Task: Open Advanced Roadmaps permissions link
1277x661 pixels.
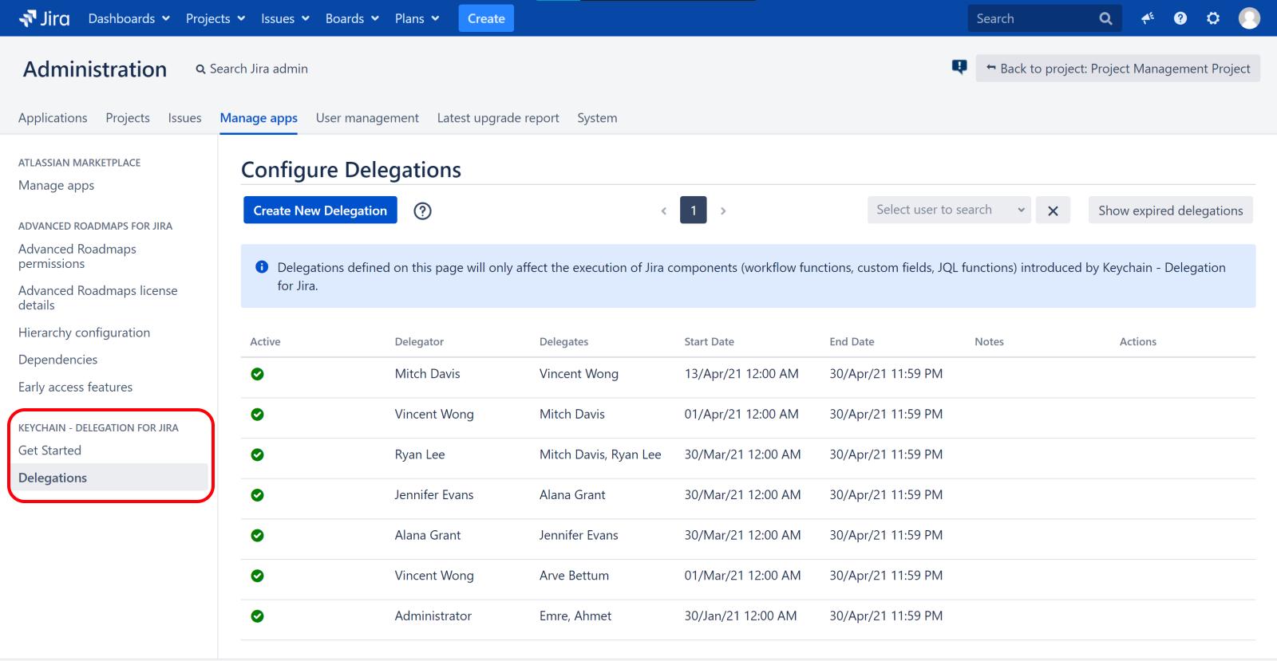Action: coord(77,256)
